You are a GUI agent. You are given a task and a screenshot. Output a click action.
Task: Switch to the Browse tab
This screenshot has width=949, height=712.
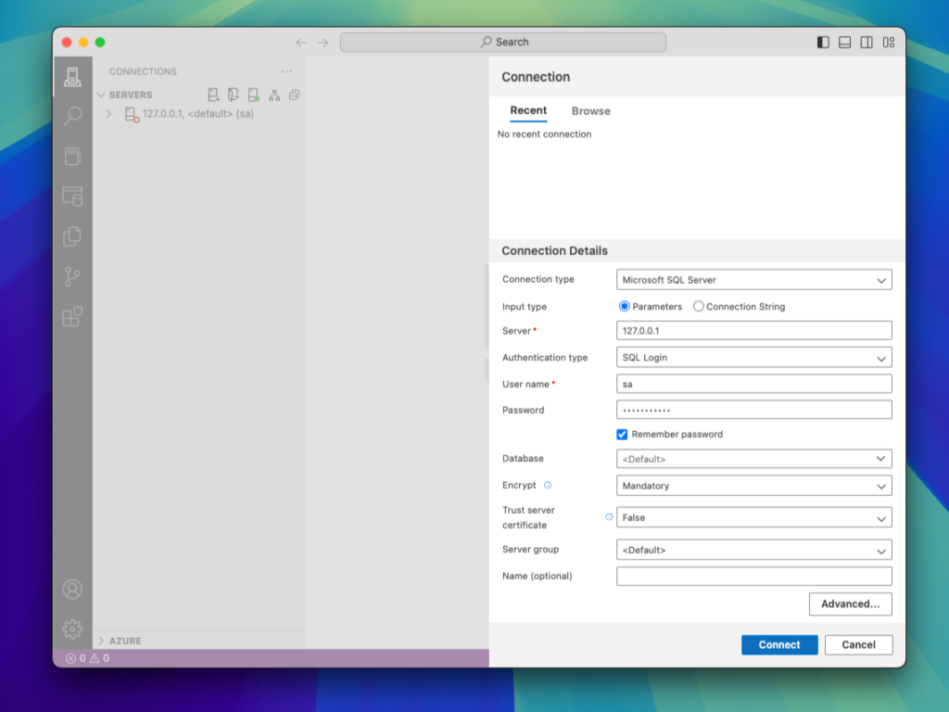point(590,111)
